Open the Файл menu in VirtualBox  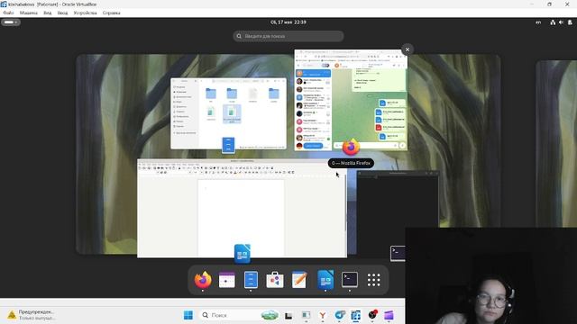(8, 13)
